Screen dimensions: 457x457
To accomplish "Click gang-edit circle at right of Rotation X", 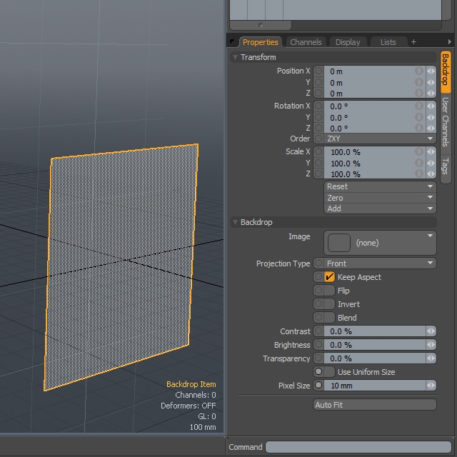I will pos(419,106).
